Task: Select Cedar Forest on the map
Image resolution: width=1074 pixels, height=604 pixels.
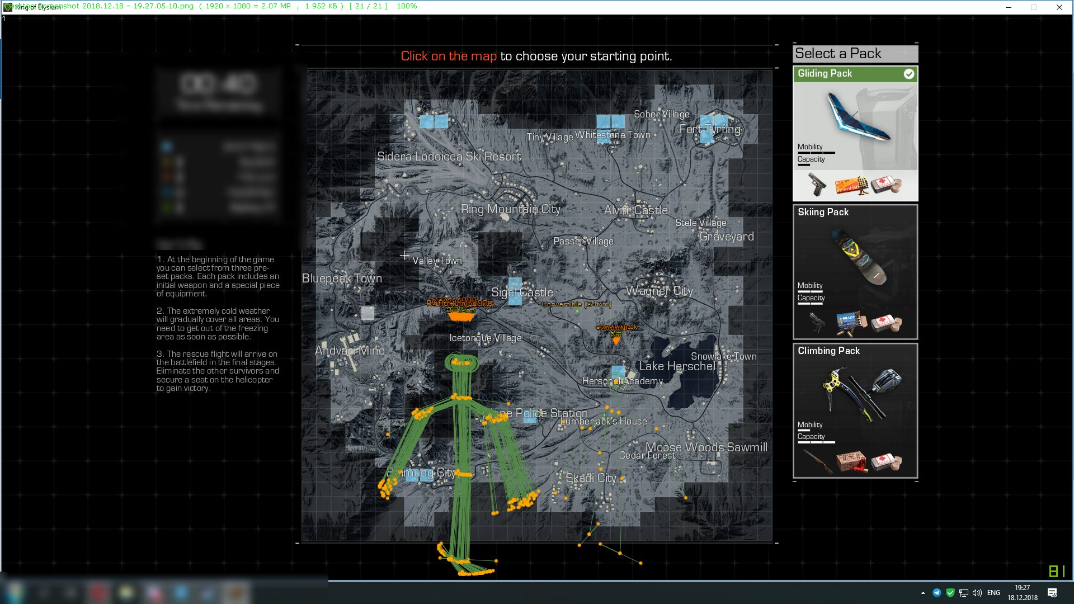Action: 647,455
